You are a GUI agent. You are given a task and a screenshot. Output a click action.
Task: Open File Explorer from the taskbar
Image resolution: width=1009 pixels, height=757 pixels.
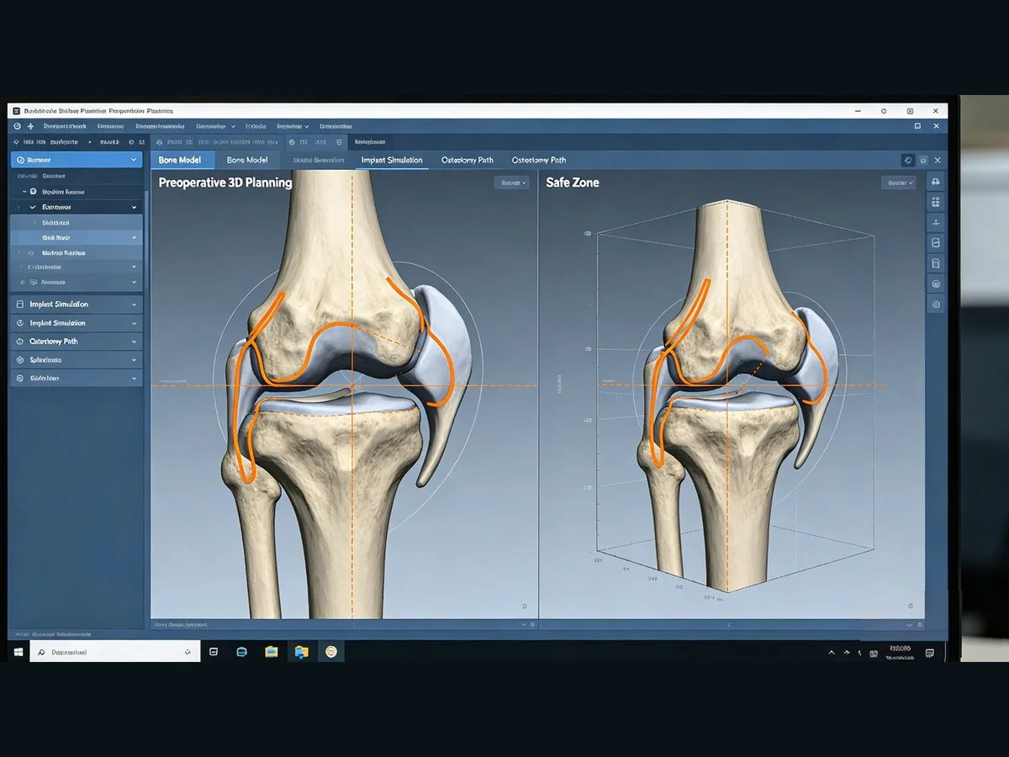272,652
